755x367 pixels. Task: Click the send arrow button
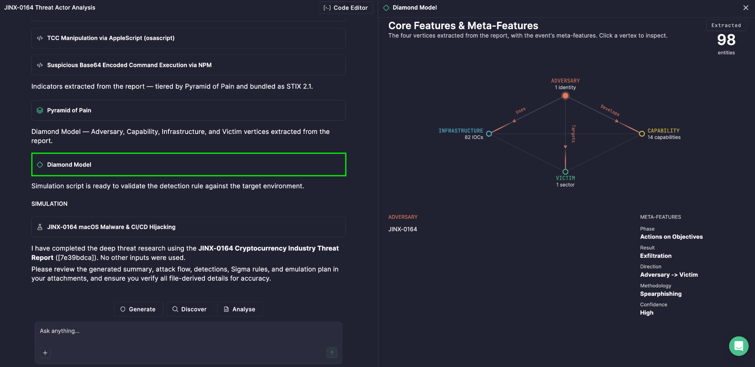point(332,353)
